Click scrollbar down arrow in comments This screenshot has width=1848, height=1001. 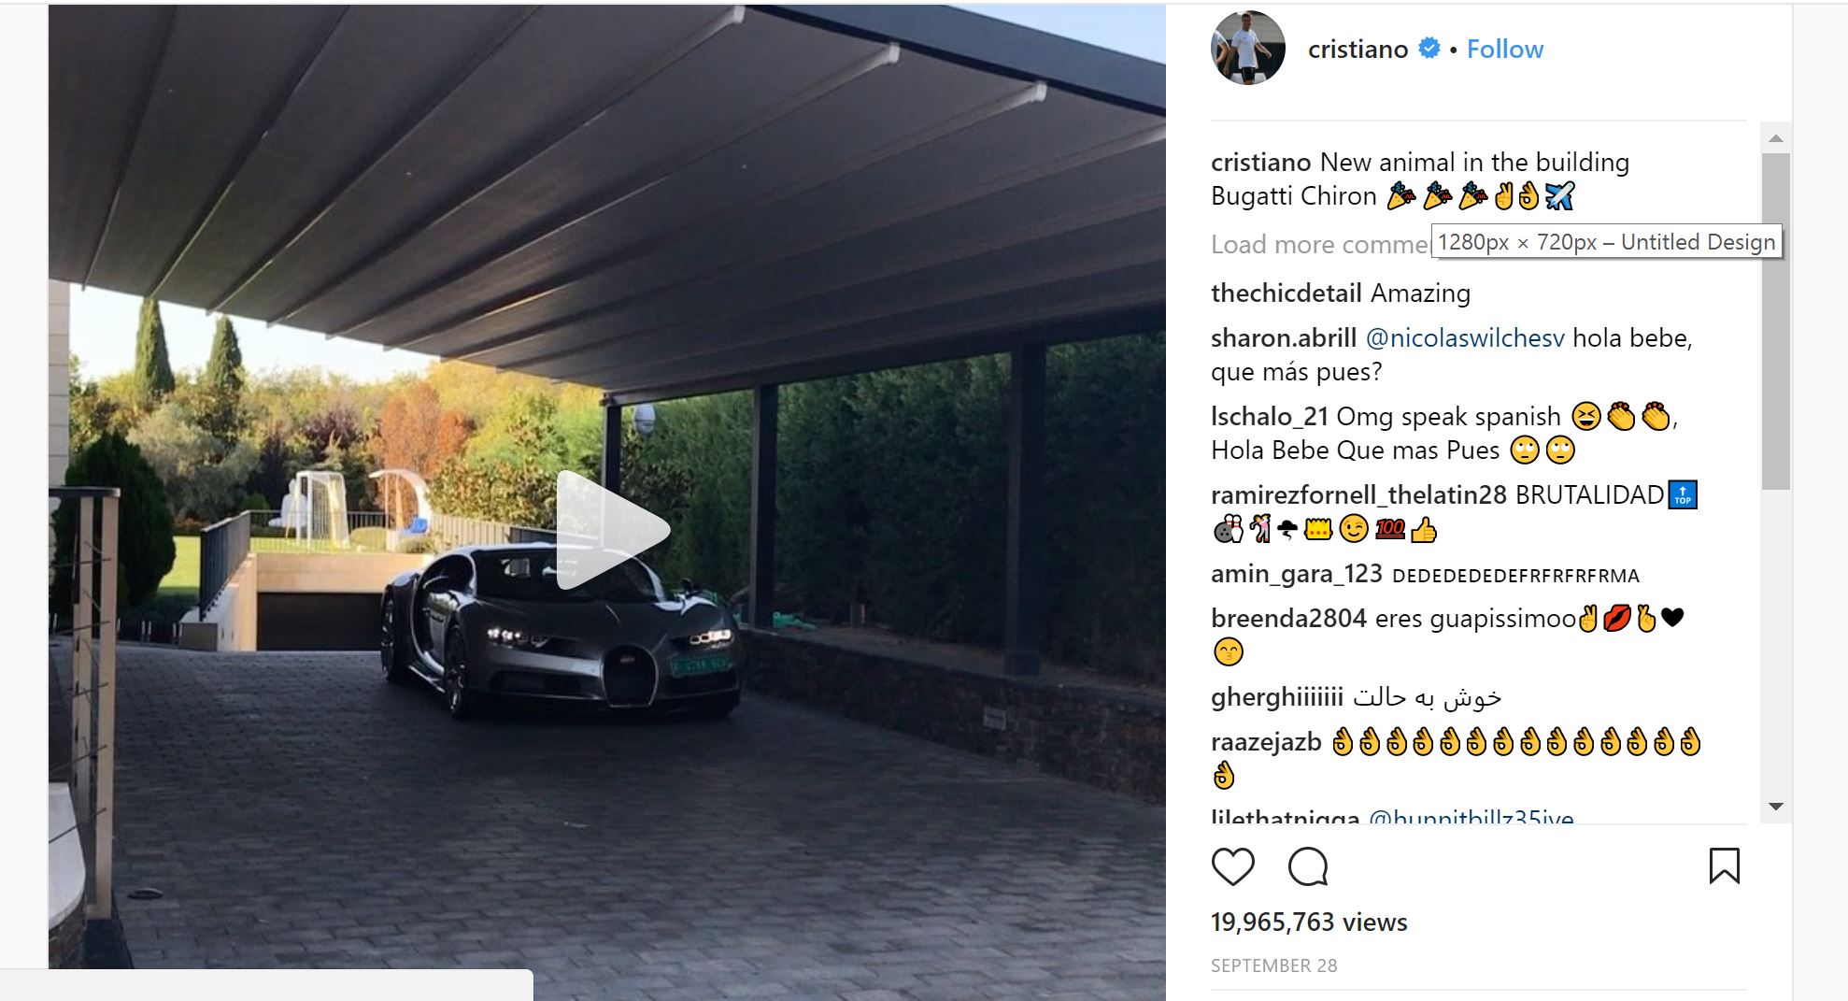(1776, 807)
